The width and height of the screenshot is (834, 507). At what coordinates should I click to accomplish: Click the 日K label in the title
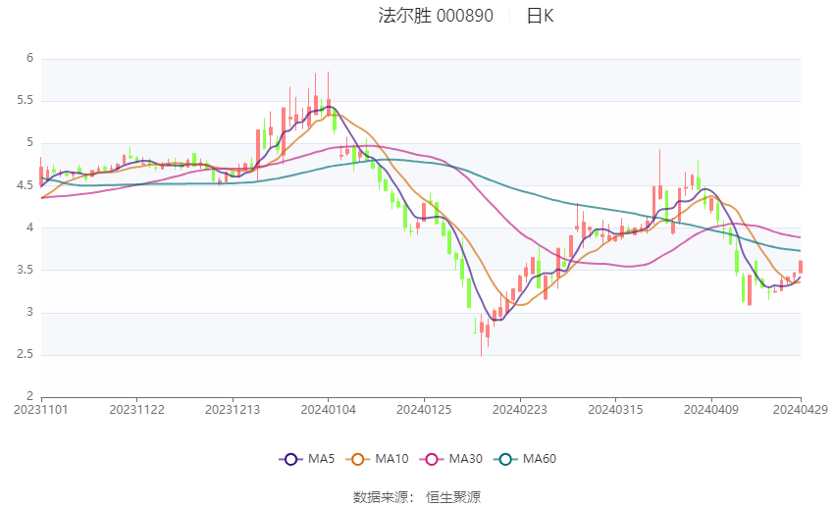pos(540,16)
